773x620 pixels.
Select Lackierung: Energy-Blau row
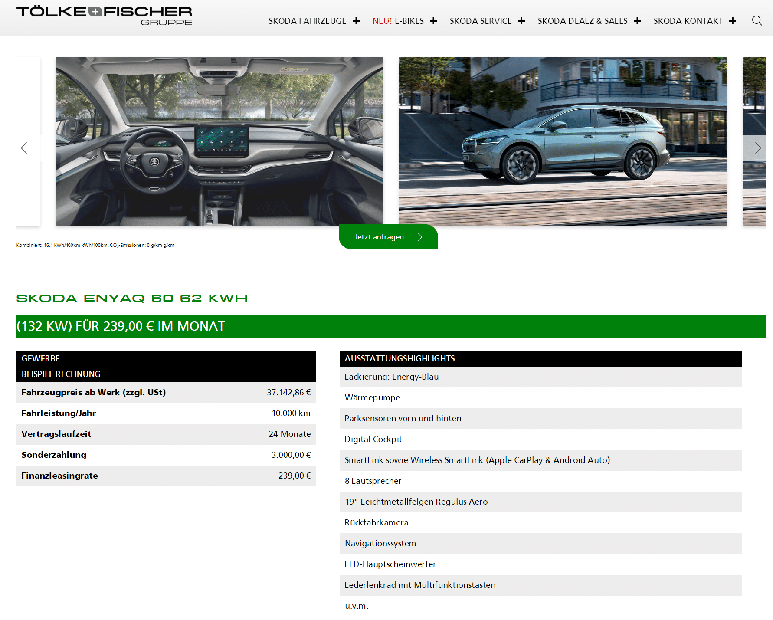[x=541, y=377]
